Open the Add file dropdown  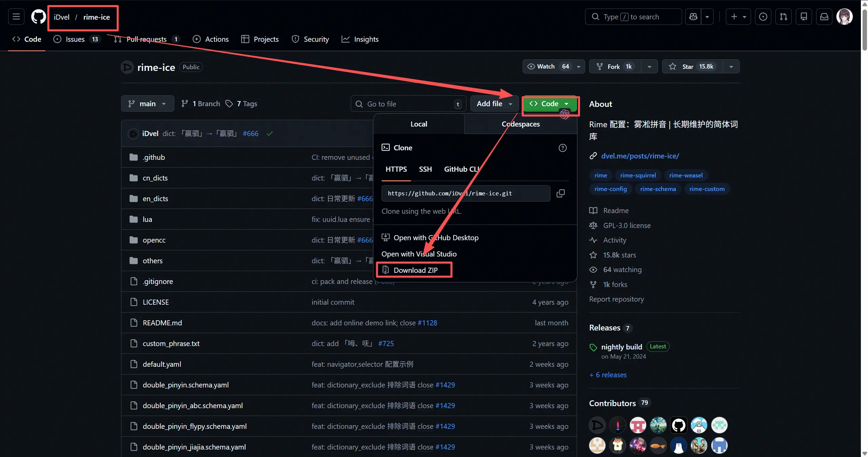click(494, 104)
